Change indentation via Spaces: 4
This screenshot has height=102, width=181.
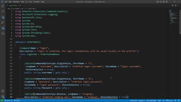[142, 101]
